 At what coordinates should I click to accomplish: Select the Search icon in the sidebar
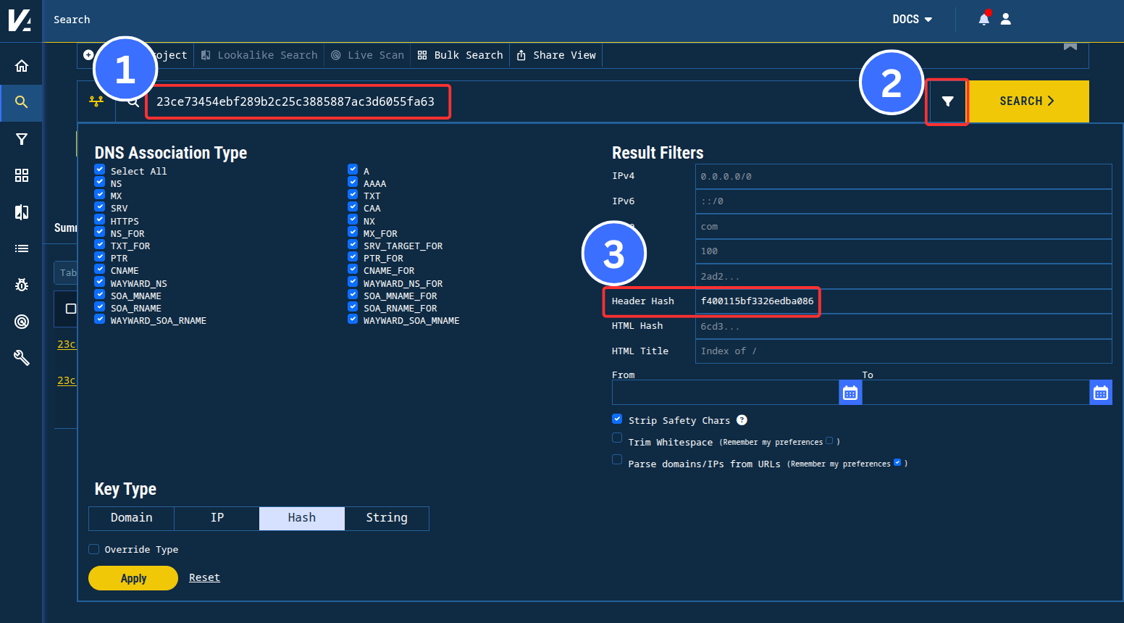coord(21,101)
